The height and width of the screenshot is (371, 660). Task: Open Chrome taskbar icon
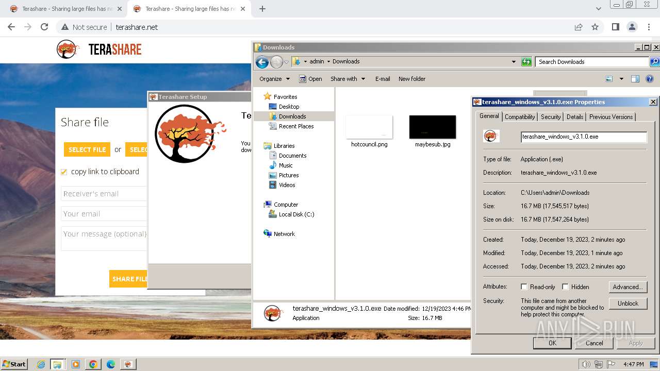(x=93, y=364)
